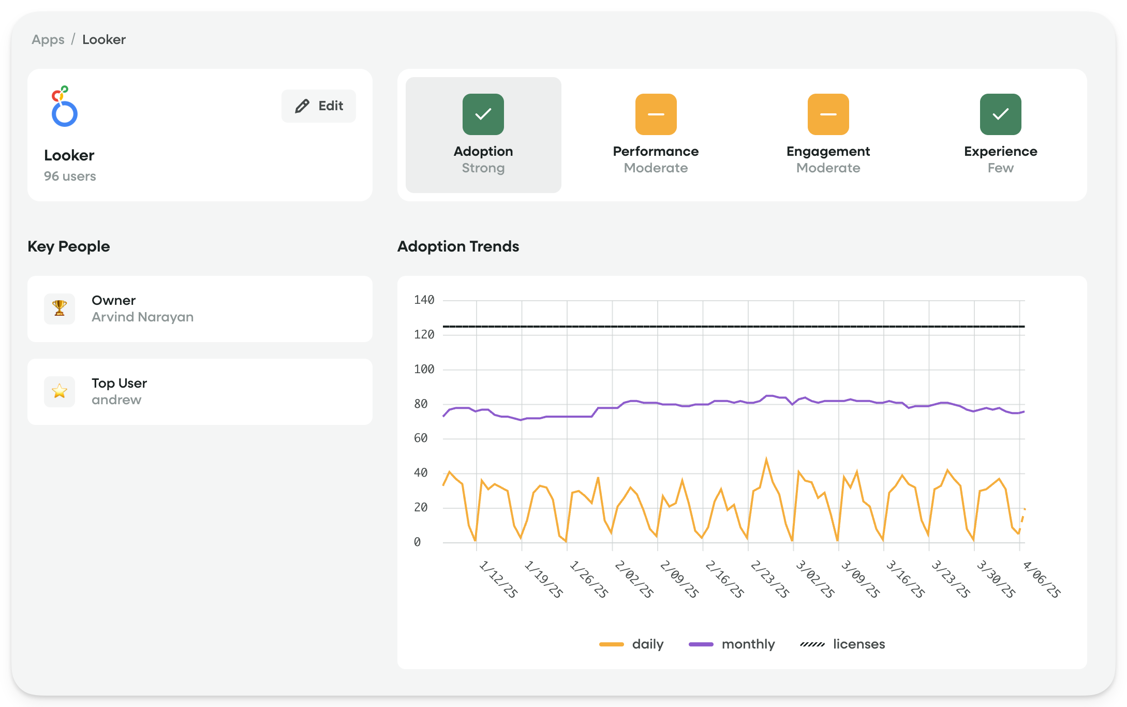Click the Edit button
Viewport: 1127px width, 707px height.
point(319,106)
